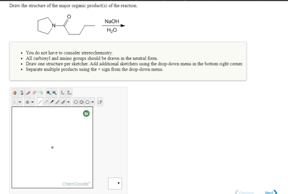Image resolution: width=288 pixels, height=194 pixels.
Task: Click the copy structure 'C' icon
Action: 62,93
